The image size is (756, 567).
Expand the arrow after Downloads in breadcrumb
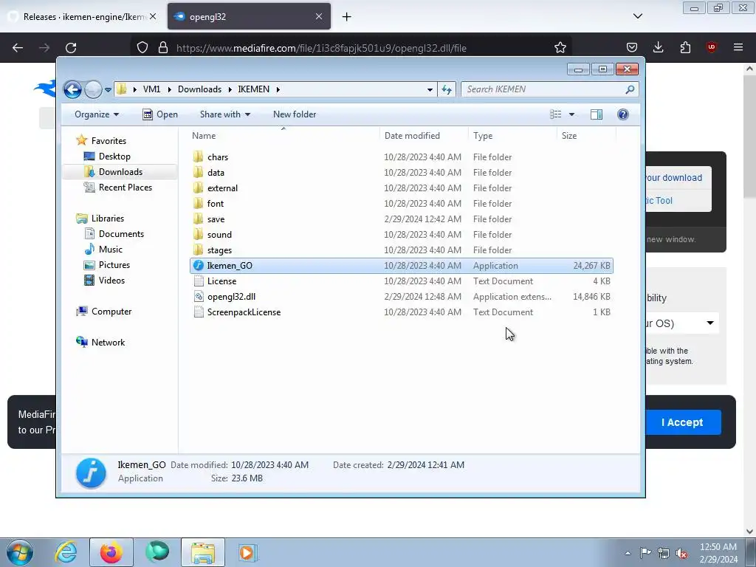pos(230,89)
